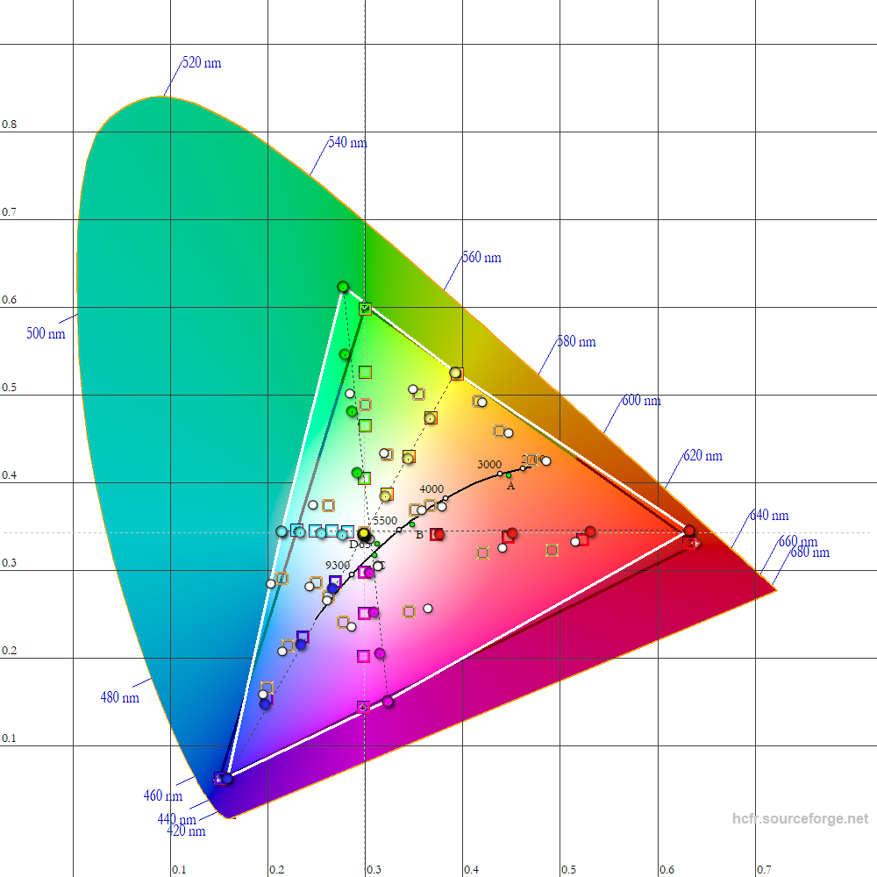This screenshot has height=877, width=877.
Task: Click the 640 nm wavelength label
Action: click(x=770, y=515)
